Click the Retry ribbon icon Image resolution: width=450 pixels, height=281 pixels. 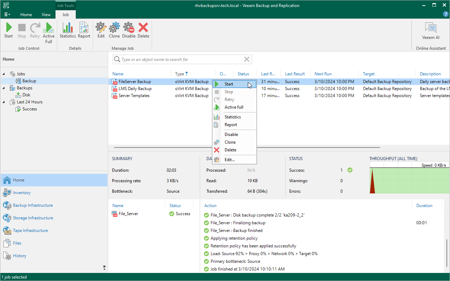click(x=35, y=30)
